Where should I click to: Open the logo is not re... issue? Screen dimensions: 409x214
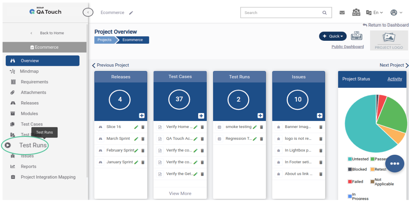point(298,139)
